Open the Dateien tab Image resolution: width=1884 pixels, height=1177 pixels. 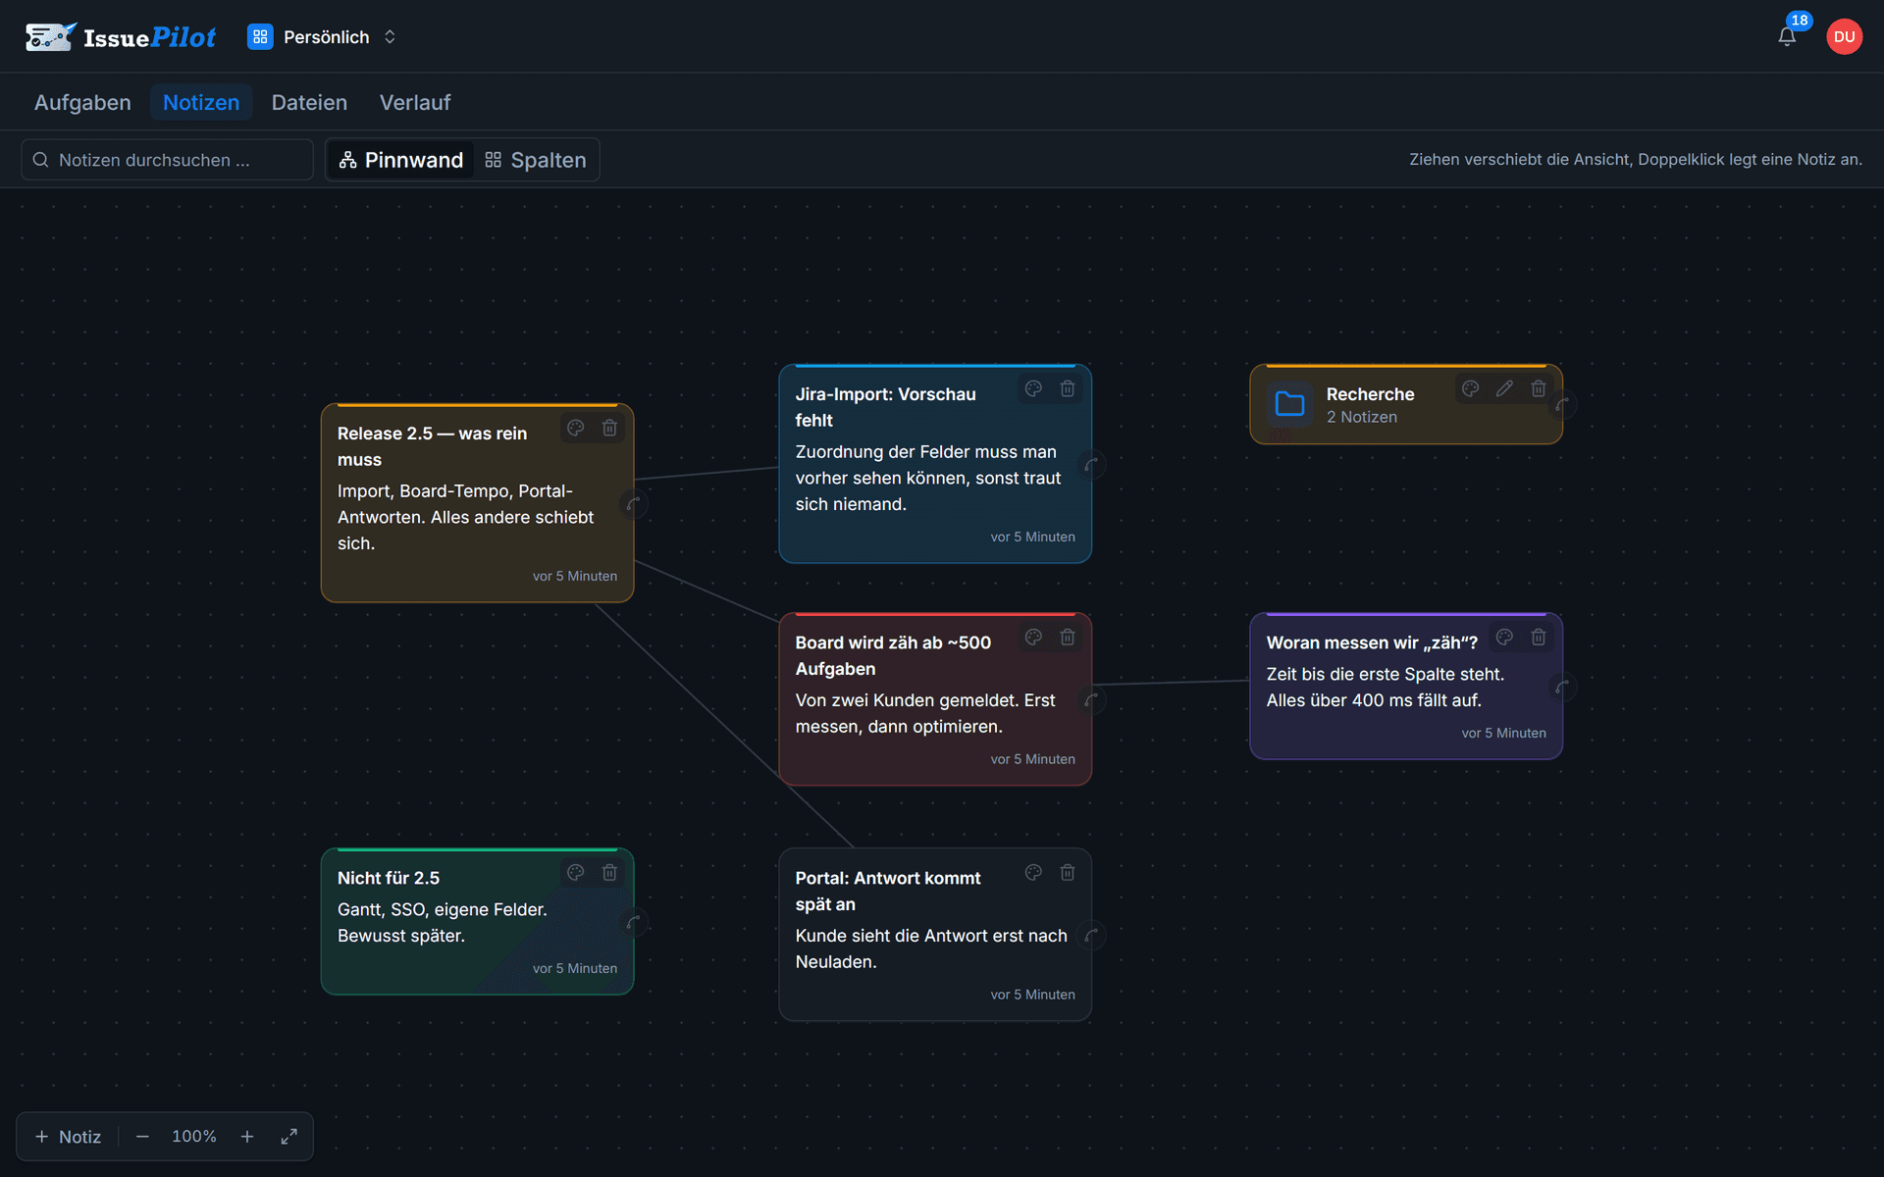[x=309, y=102]
